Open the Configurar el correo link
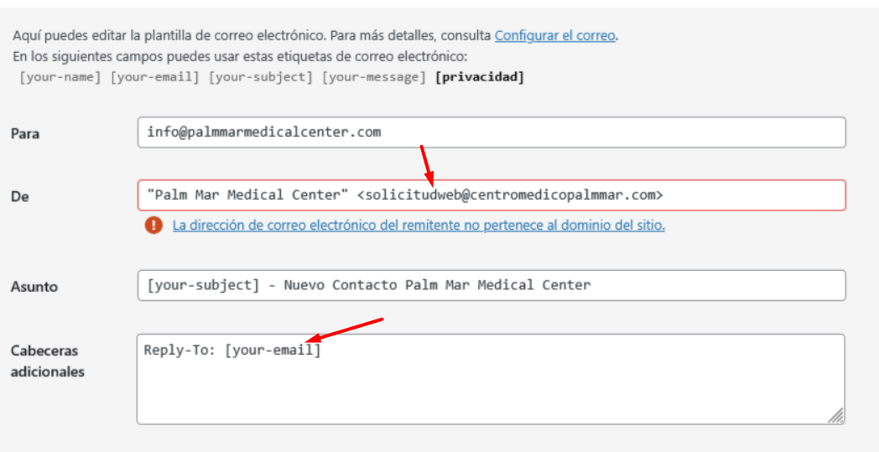 coord(555,36)
